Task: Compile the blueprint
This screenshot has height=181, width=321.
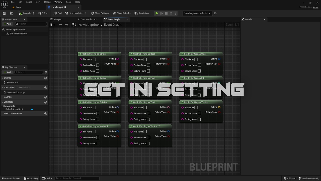Action: 25,13
